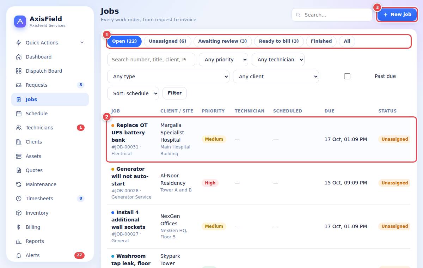Open Dispatch Board in sidebar
This screenshot has height=268, width=423.
(50, 71)
